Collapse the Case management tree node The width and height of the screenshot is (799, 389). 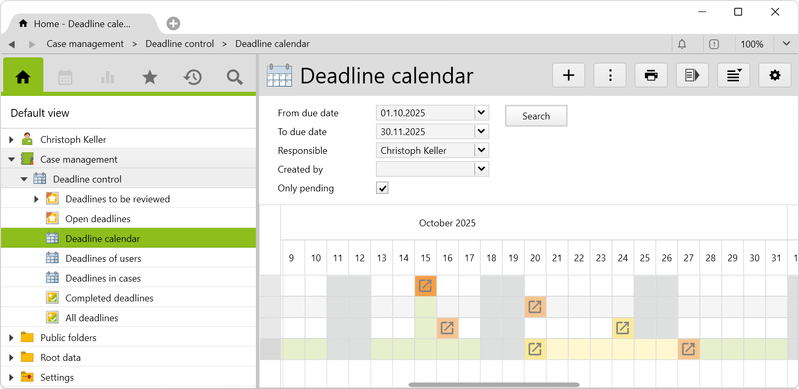tap(11, 160)
